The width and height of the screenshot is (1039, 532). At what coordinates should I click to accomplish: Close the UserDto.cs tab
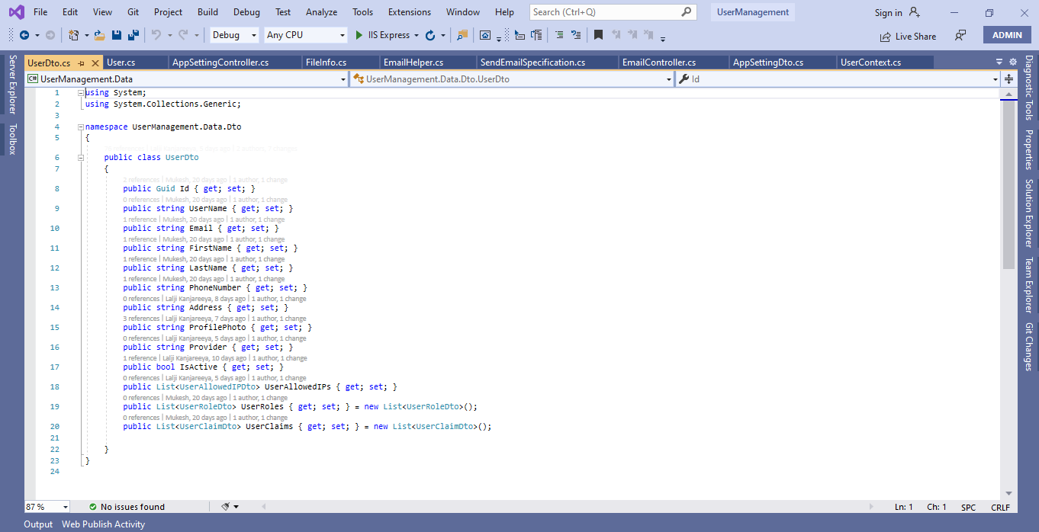tap(95, 63)
